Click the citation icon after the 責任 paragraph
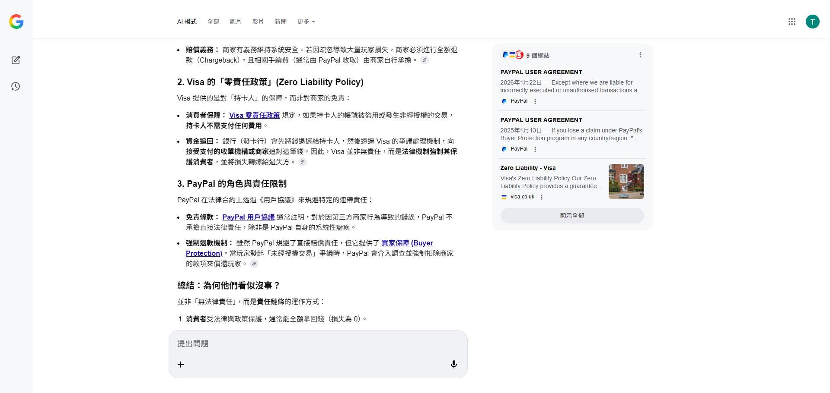Screen dimensions: 830x393 pyautogui.click(x=303, y=162)
